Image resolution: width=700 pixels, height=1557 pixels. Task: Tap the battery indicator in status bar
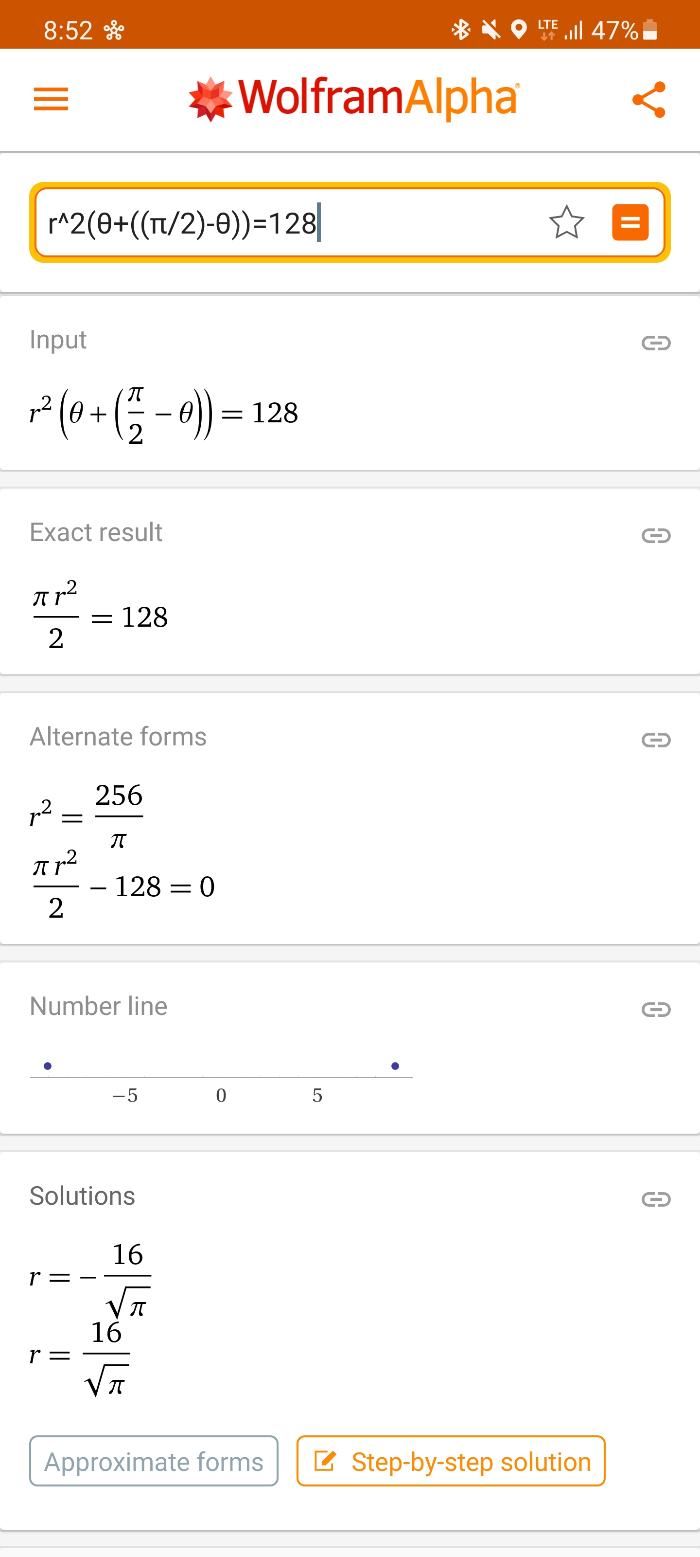click(x=650, y=30)
